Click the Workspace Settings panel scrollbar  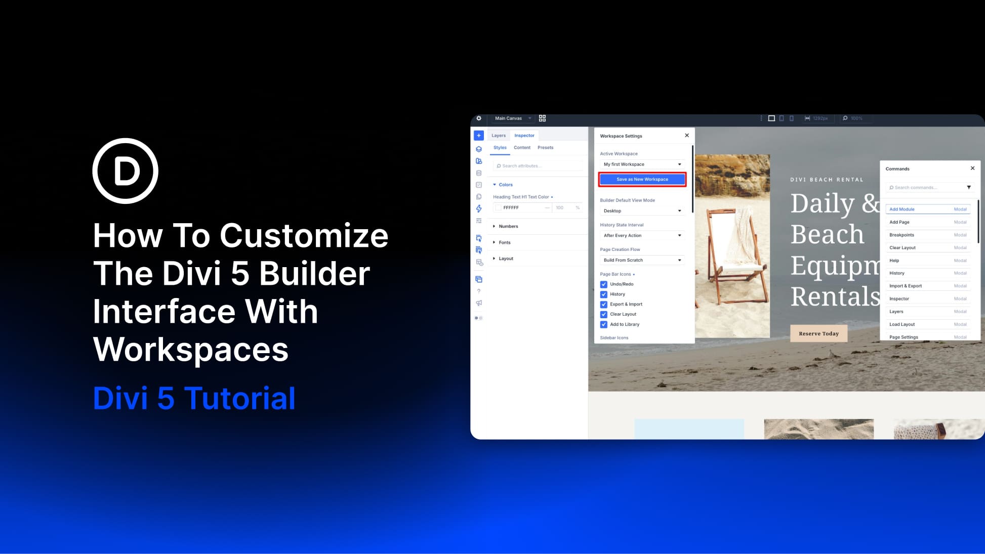[692, 180]
